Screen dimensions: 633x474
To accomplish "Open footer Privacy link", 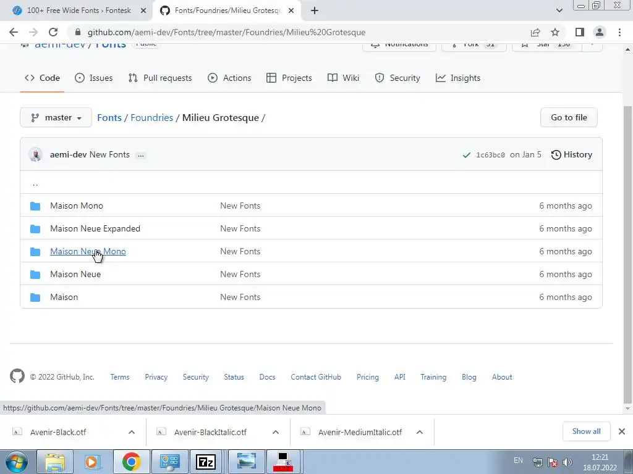I will coord(156,377).
